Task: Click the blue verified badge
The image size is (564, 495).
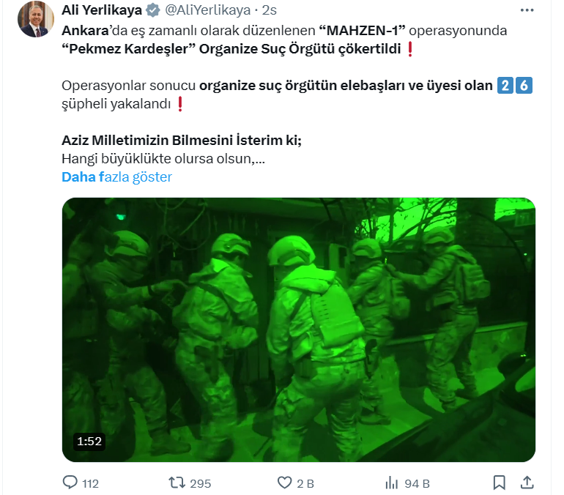Action: [153, 10]
